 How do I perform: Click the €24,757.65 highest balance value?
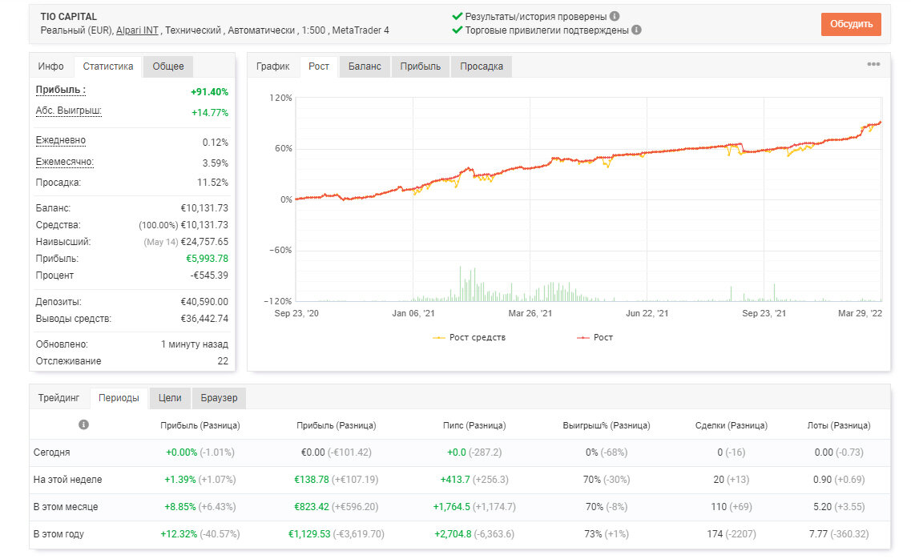204,242
